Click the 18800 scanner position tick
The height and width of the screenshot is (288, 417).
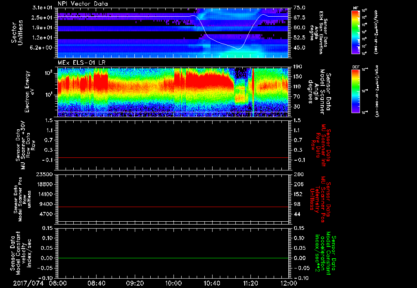point(44,184)
